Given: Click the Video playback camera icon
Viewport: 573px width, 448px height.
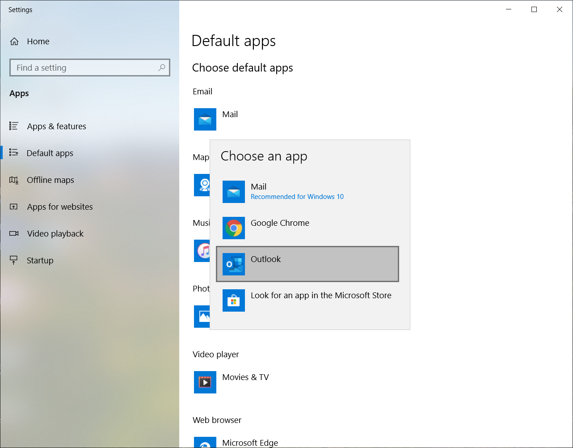Looking at the screenshot, I should coord(14,233).
